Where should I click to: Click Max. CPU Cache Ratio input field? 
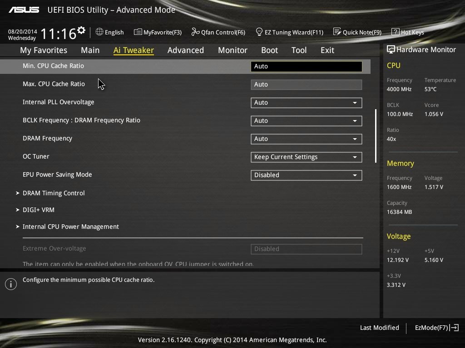[307, 85]
